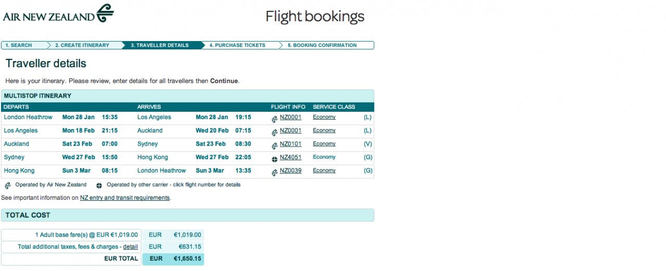Click the carrier icon beside the London Heathrow to Los Angeles flight
This screenshot has width=666, height=271.
point(274,119)
